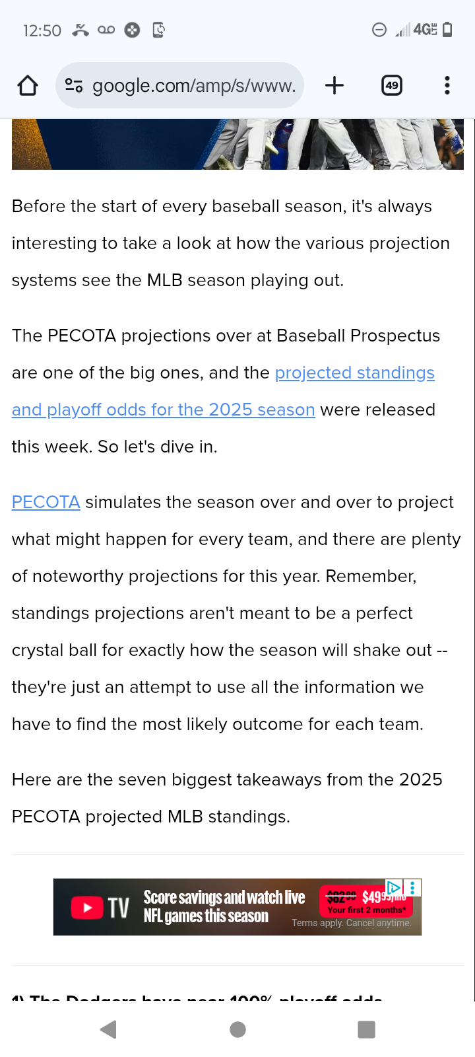Follow the "projected standings" link
475x1057 pixels.
coord(355,373)
